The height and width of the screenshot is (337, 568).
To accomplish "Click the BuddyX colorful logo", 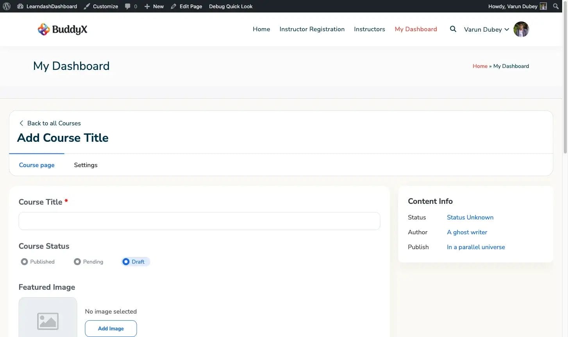I will click(44, 29).
